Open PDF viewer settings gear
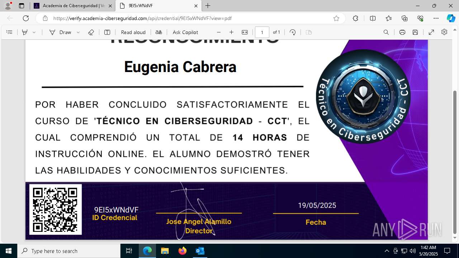The width and height of the screenshot is (459, 258). [x=444, y=32]
